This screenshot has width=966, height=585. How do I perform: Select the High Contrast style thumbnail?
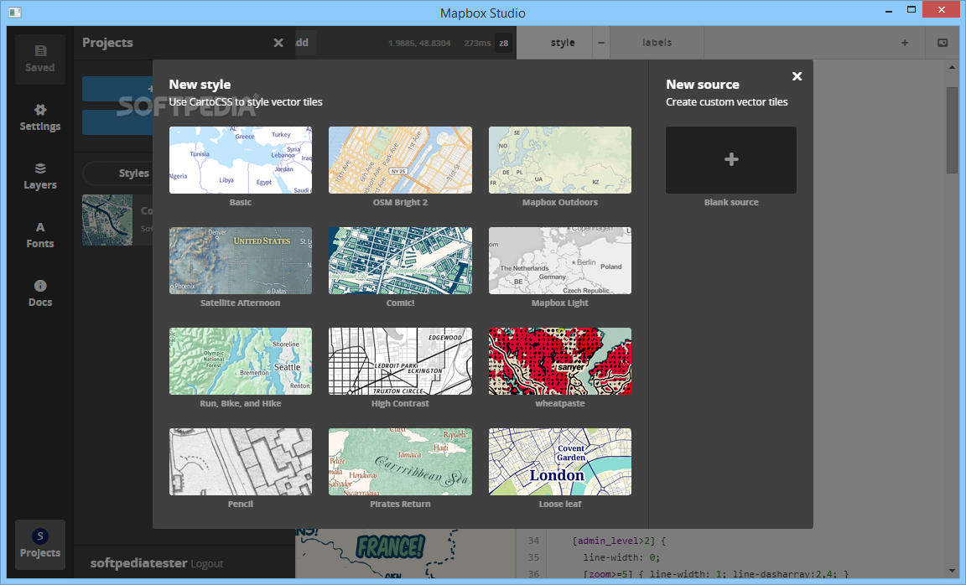(x=401, y=361)
